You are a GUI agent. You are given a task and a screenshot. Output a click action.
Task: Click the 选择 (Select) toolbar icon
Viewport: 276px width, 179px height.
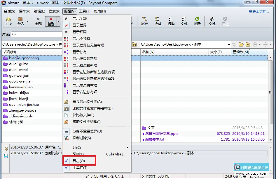(x=171, y=21)
